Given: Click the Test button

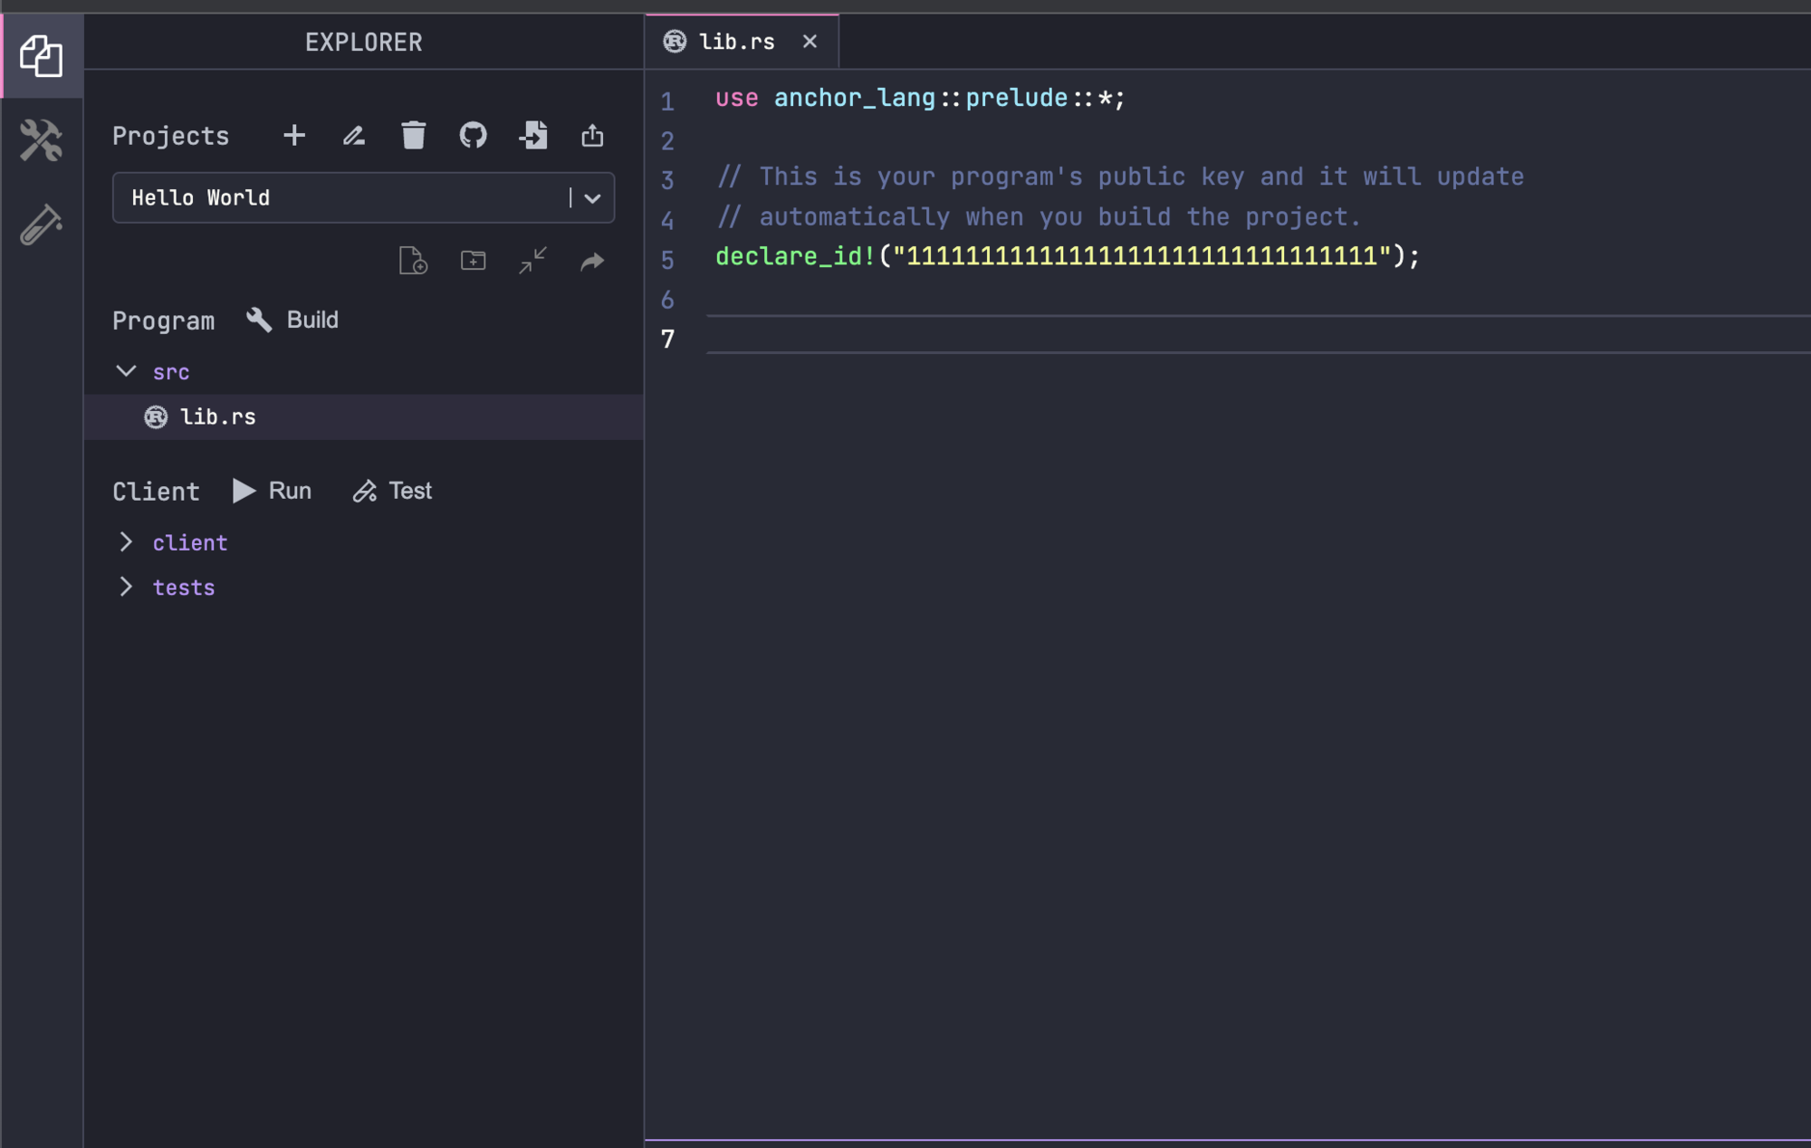Looking at the screenshot, I should [392, 491].
